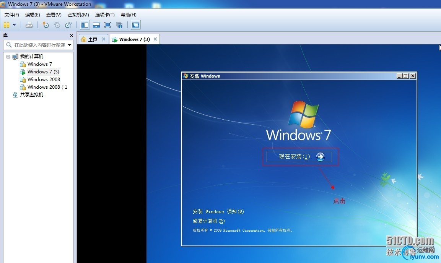Click the 修复计算机(R) repair link
Screen dimensions: 441x263
(x=209, y=221)
